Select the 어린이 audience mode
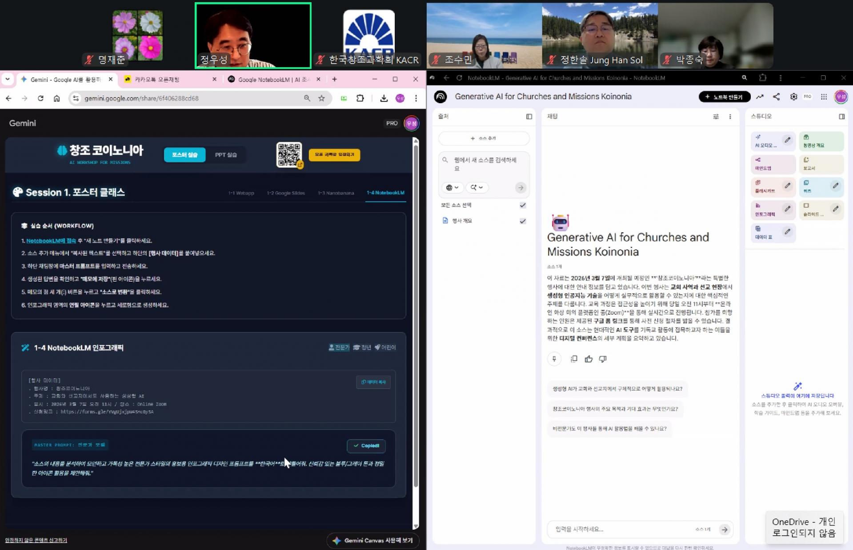Screen dimensions: 853x550 (385, 348)
